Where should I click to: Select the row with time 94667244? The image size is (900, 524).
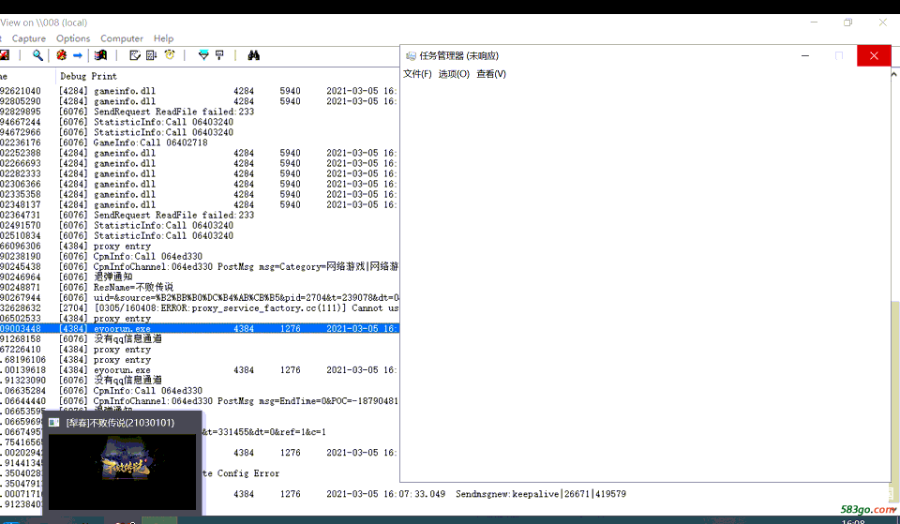click(199, 122)
